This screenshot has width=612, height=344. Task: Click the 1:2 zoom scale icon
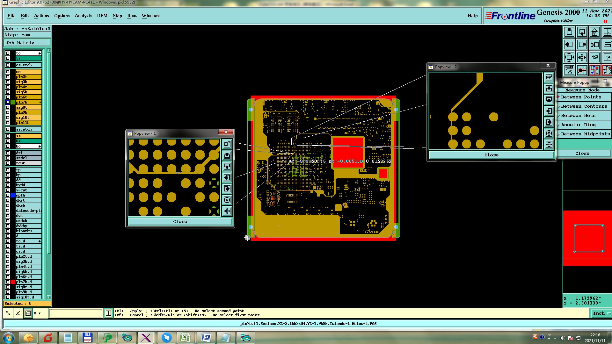click(x=594, y=58)
